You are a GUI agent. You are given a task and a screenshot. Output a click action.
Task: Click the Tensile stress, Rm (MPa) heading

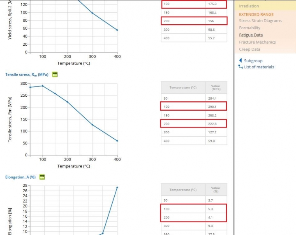[x=27, y=74]
